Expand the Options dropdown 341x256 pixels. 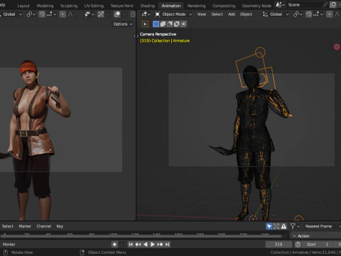123,24
